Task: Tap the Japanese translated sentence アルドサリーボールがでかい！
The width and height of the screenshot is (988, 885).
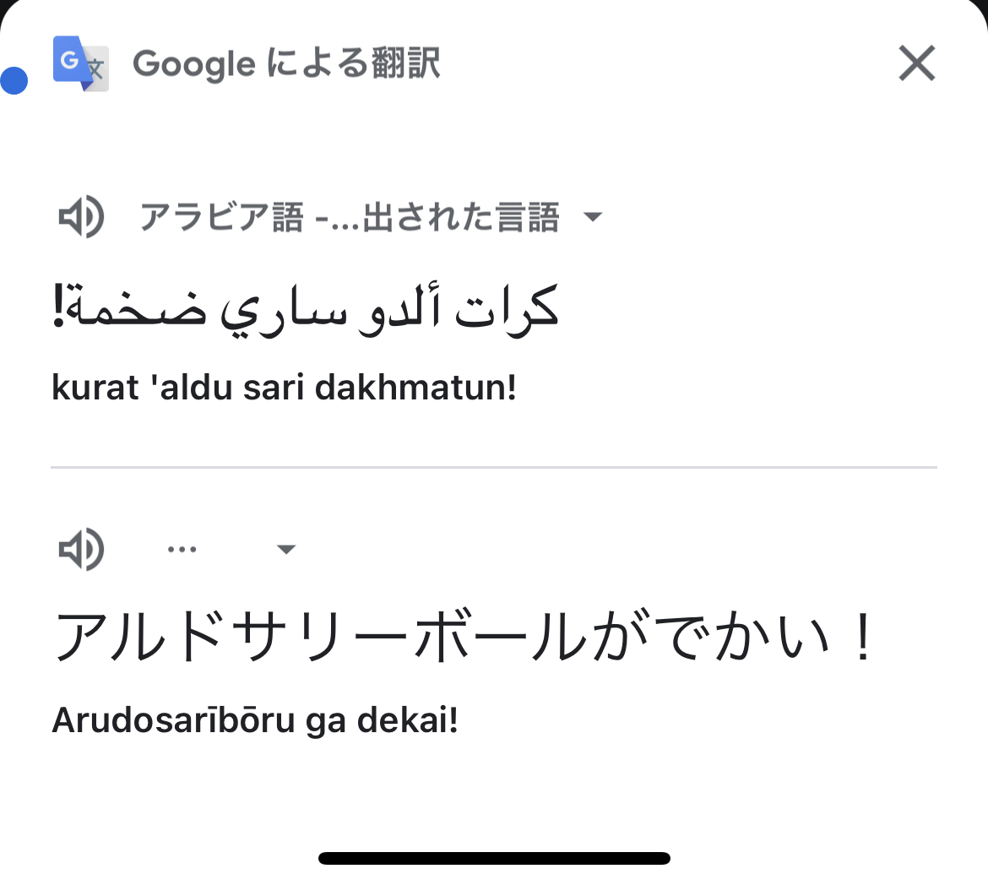Action: coord(464,637)
